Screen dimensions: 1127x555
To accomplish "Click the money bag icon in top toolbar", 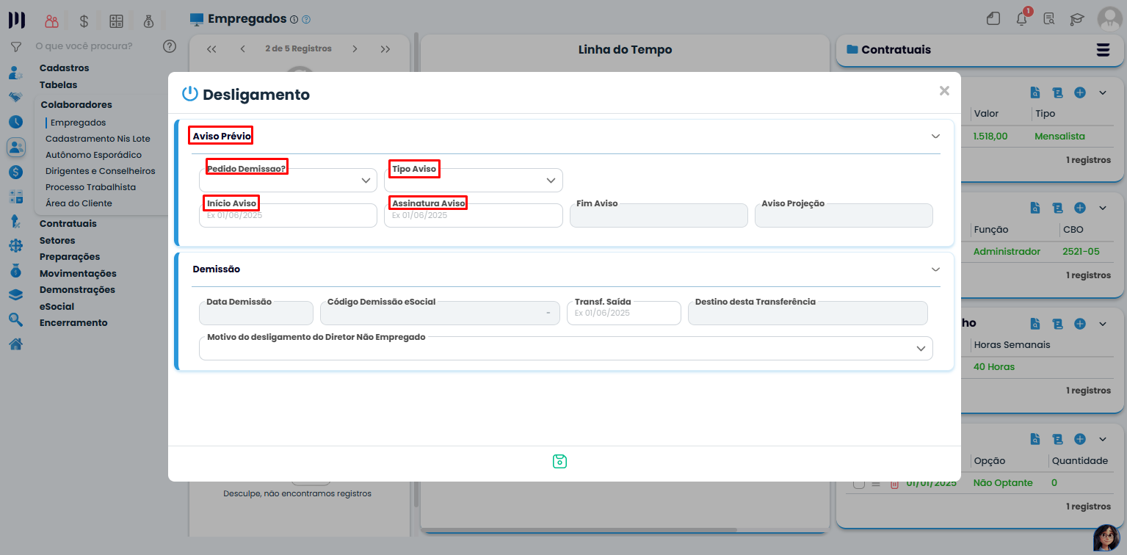I will (x=149, y=21).
